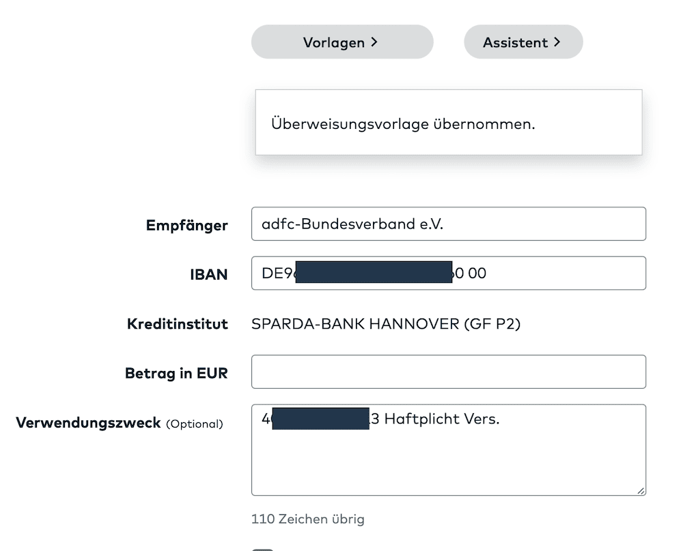The width and height of the screenshot is (683, 551).
Task: Click the Kreditinstitut label
Action: tap(177, 324)
